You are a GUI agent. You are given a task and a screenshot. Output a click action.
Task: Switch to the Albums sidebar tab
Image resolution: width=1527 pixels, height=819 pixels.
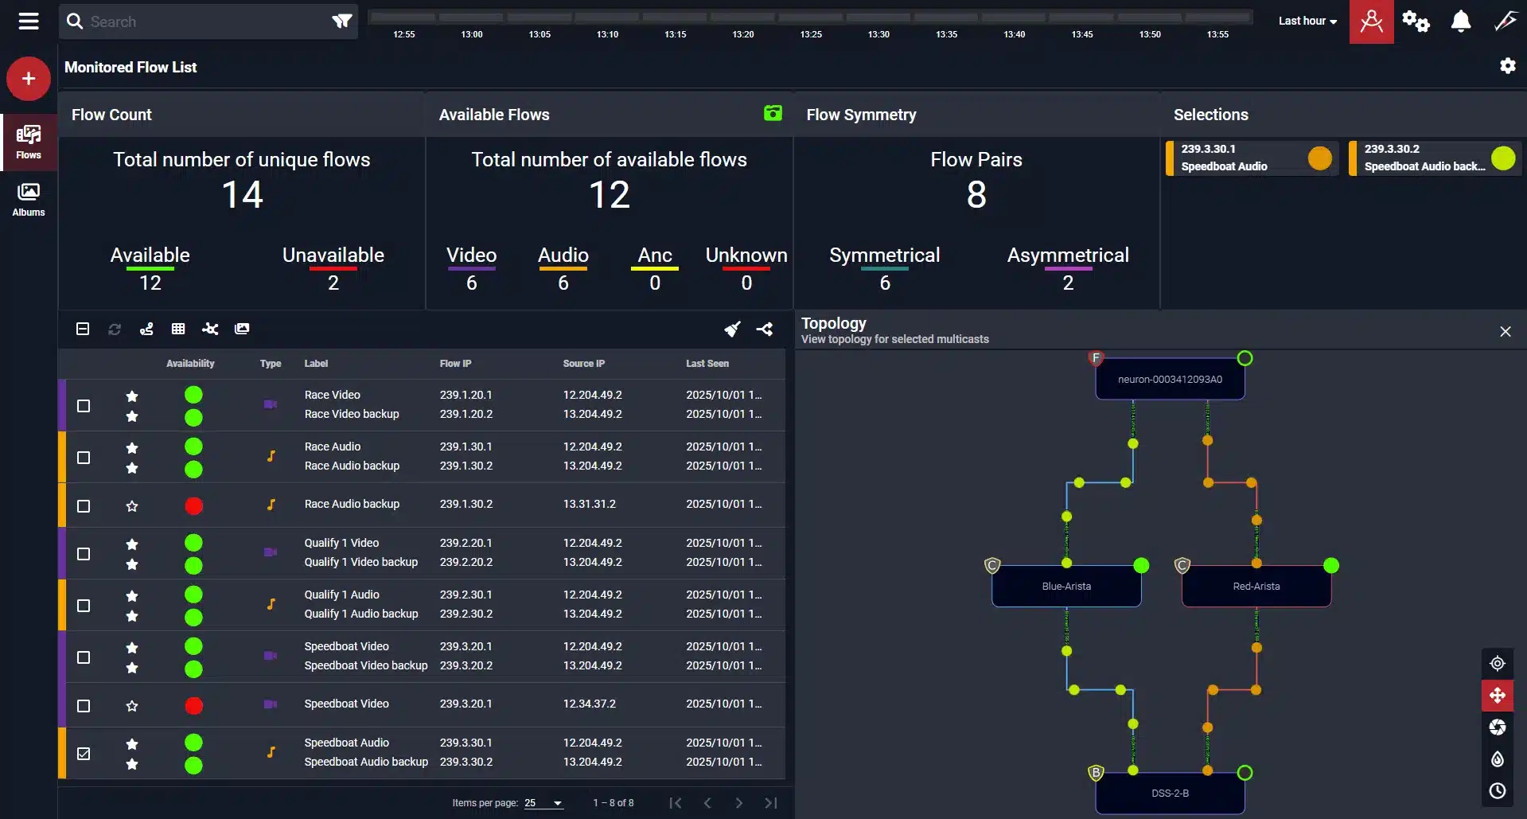pyautogui.click(x=29, y=199)
